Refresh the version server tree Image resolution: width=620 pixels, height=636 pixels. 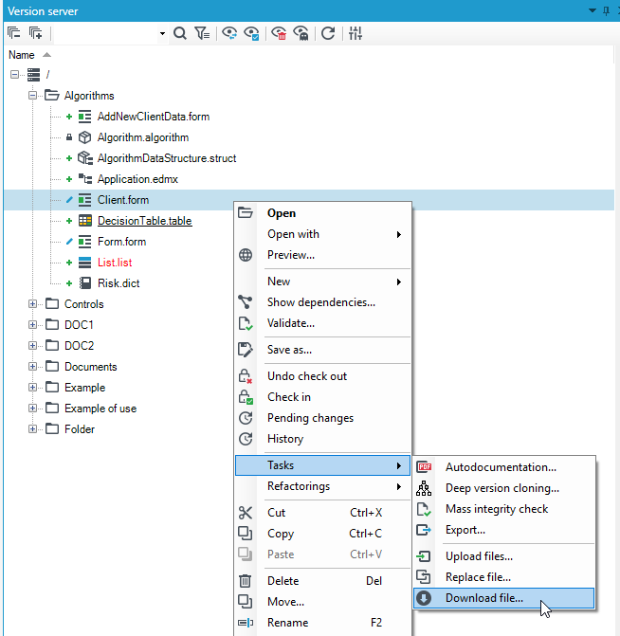(x=328, y=33)
